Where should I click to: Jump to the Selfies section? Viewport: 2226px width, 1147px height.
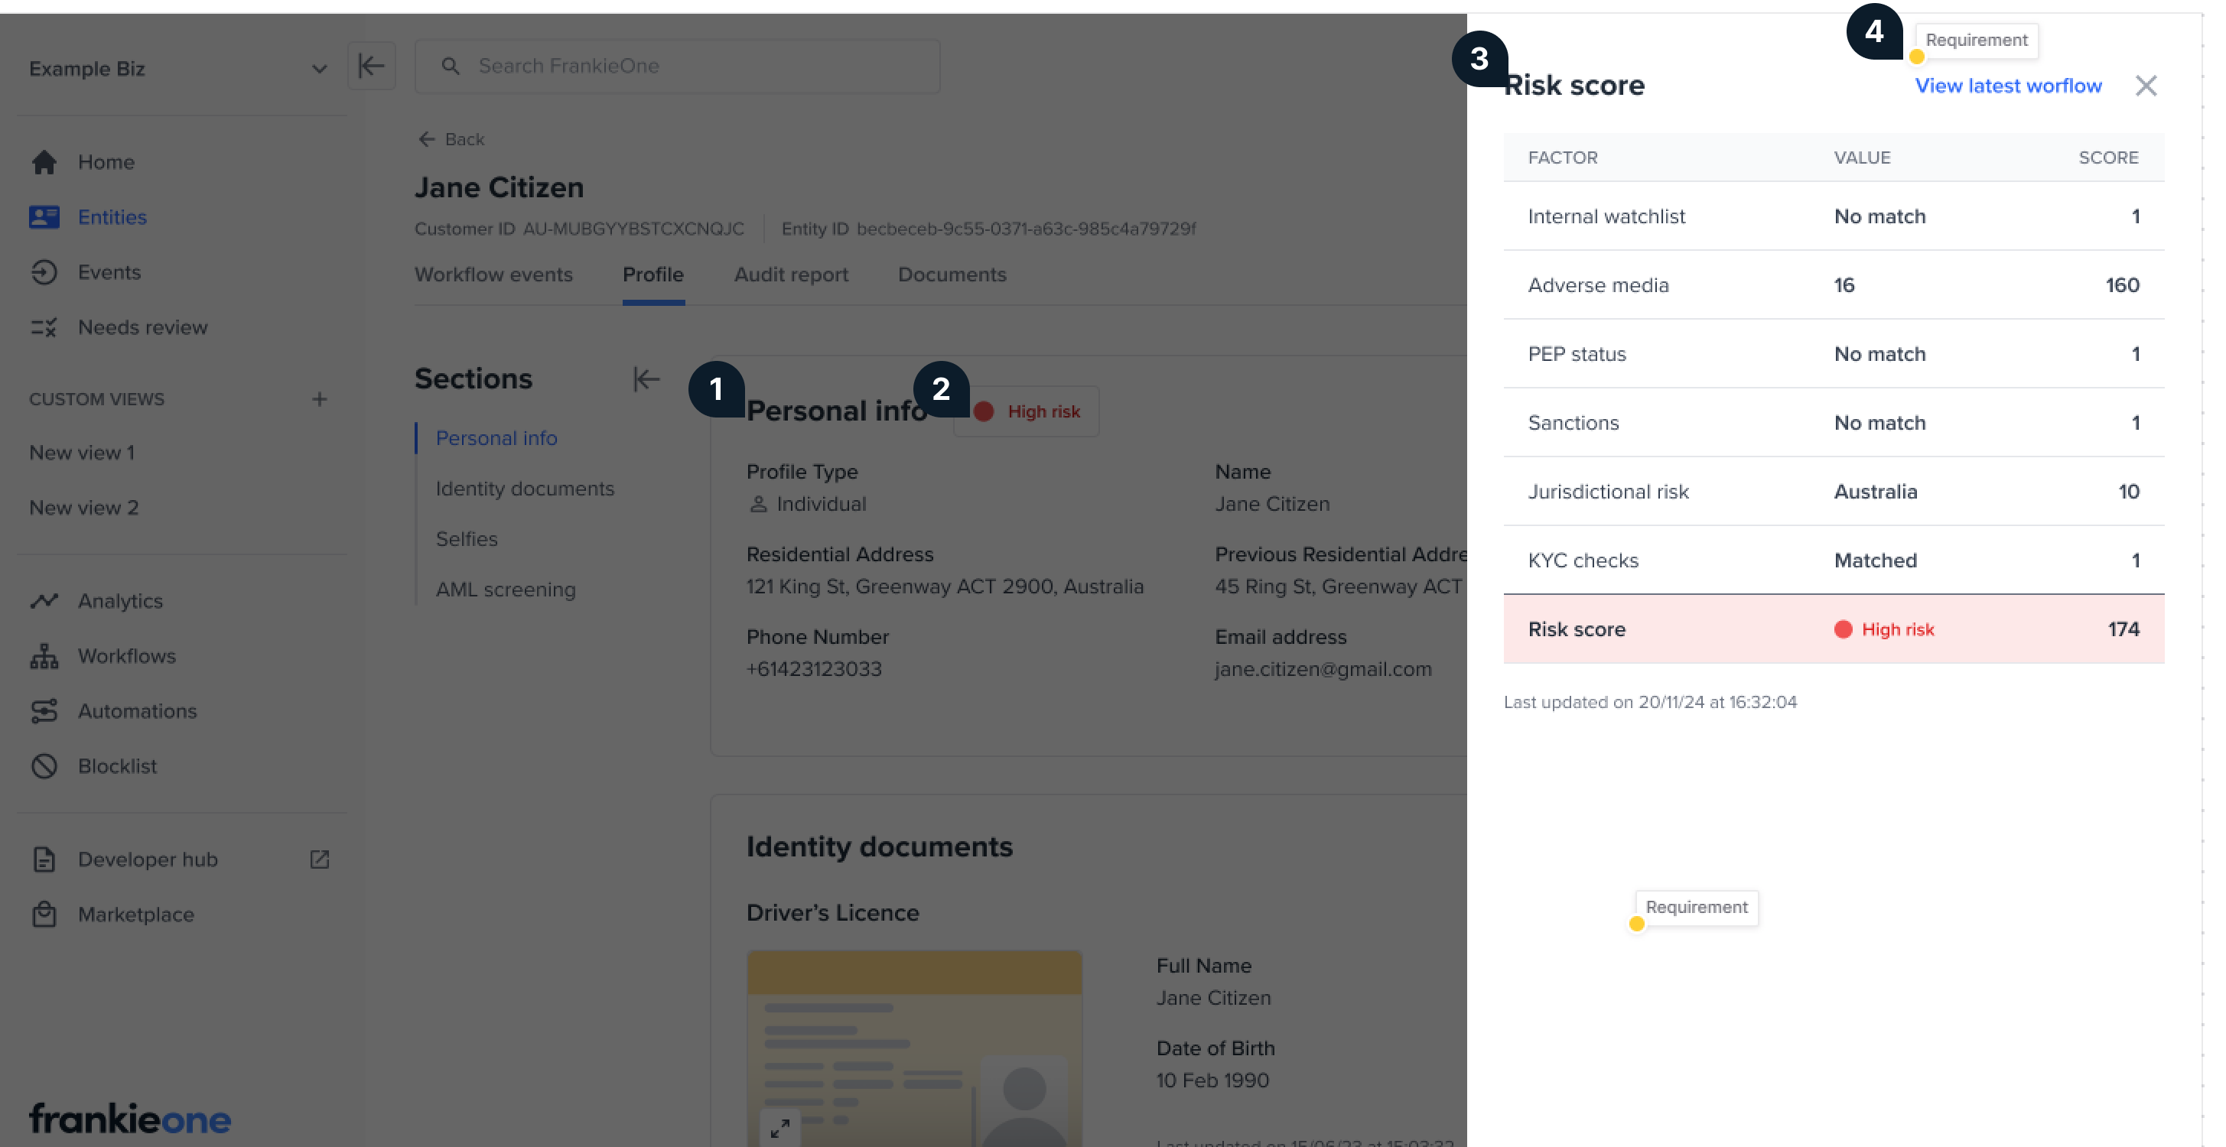(x=467, y=539)
